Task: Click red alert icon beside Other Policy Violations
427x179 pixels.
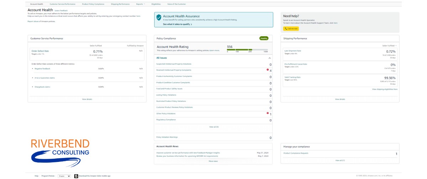Action: click(267, 113)
